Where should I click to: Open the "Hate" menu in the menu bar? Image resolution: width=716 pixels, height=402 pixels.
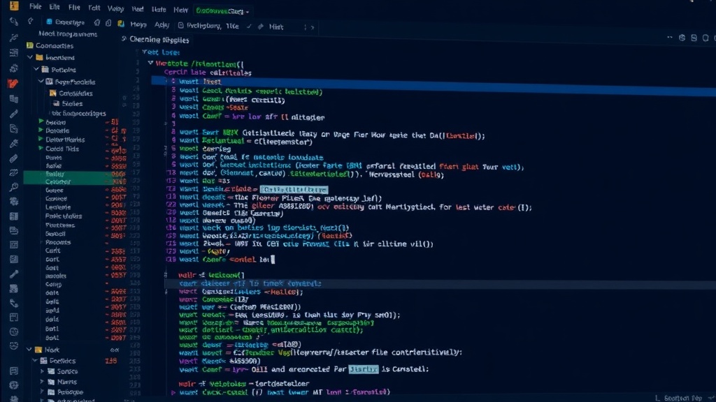pos(159,10)
